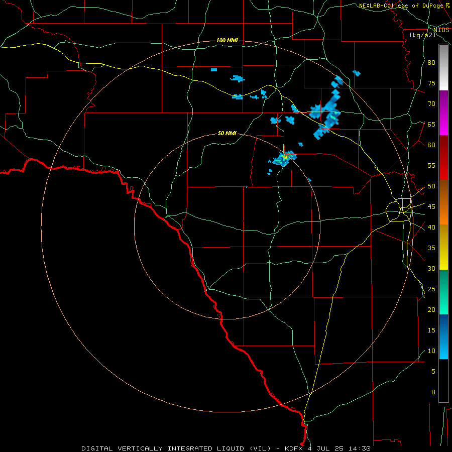Click the scale value 55

pos(431,166)
